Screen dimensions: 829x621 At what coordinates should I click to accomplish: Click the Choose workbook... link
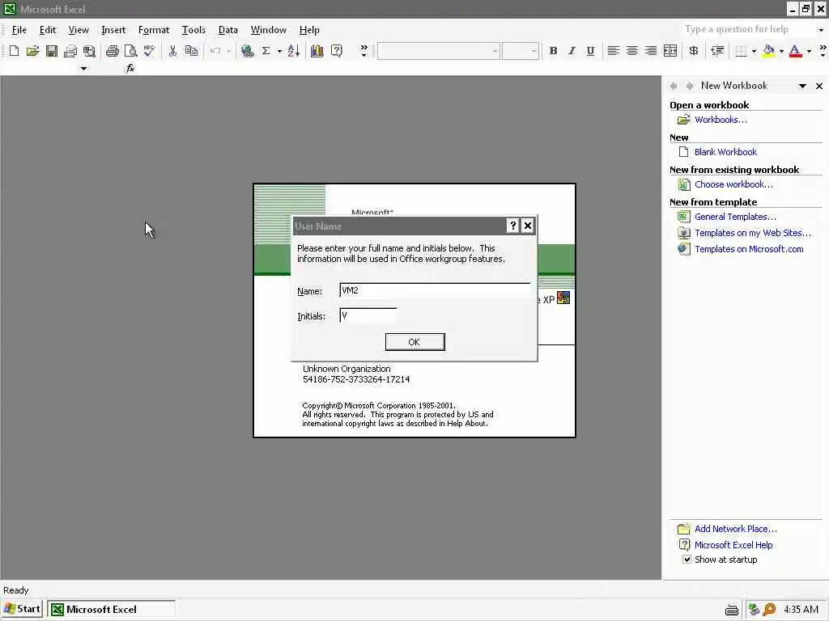click(733, 184)
